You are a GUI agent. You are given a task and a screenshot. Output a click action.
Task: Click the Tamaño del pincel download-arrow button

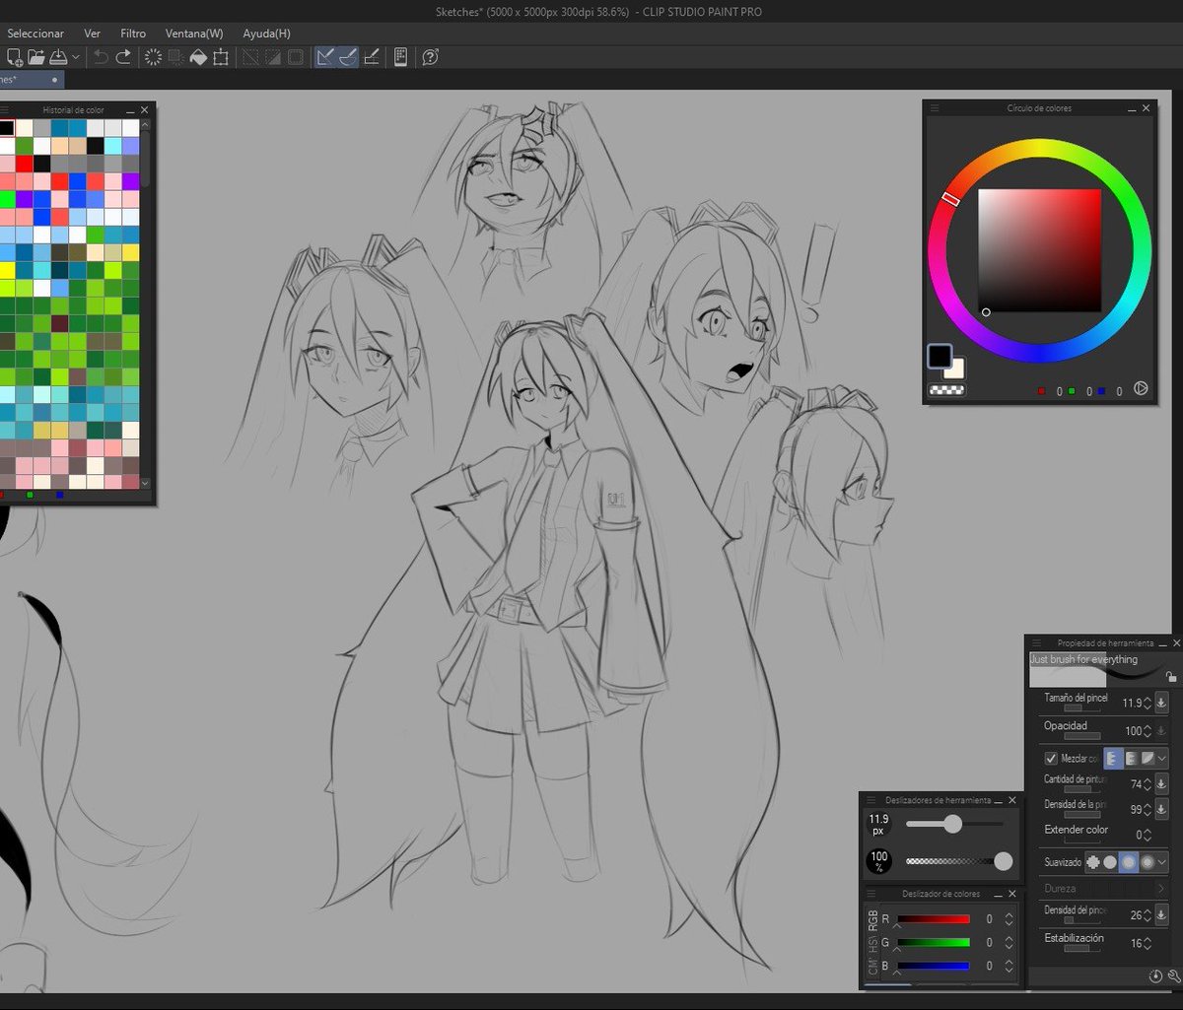point(1161,703)
